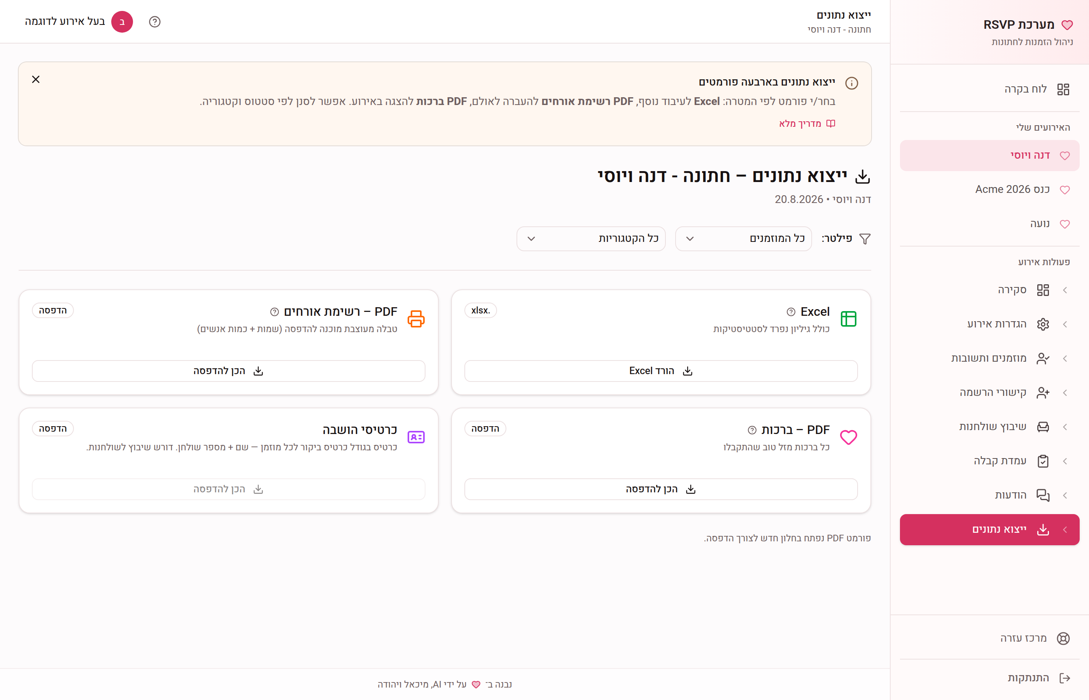Click התנתקות to log out
This screenshot has height=700, width=1089.
point(990,678)
